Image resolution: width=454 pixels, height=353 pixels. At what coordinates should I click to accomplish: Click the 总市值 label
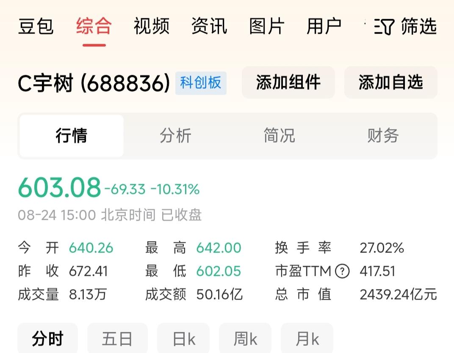coord(303,295)
